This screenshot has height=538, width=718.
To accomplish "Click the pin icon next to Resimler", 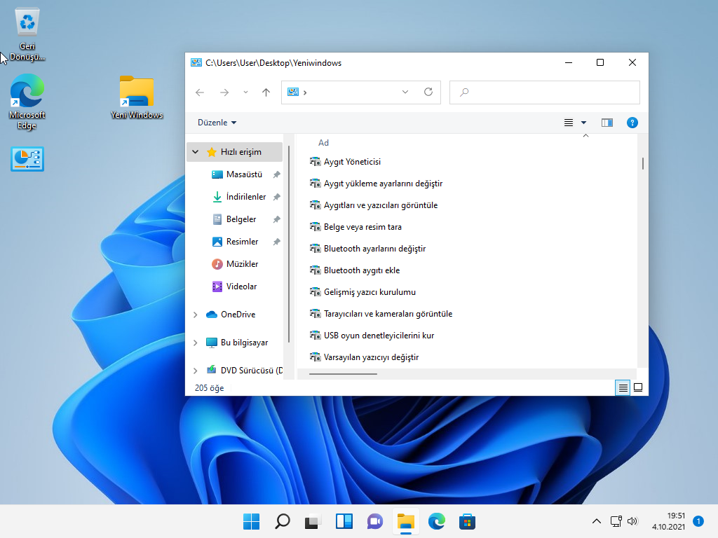I will 276,242.
